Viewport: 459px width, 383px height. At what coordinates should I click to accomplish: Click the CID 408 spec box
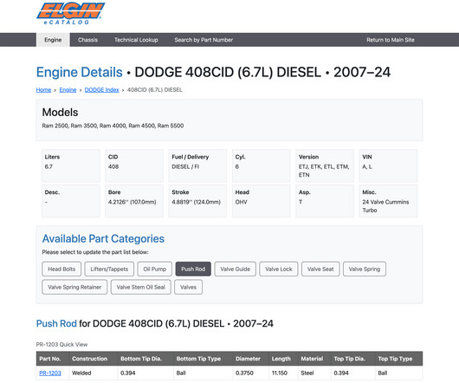pos(134,166)
